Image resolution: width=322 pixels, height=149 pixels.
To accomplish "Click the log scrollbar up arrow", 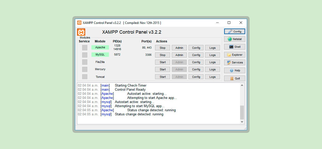I will 242,85.
